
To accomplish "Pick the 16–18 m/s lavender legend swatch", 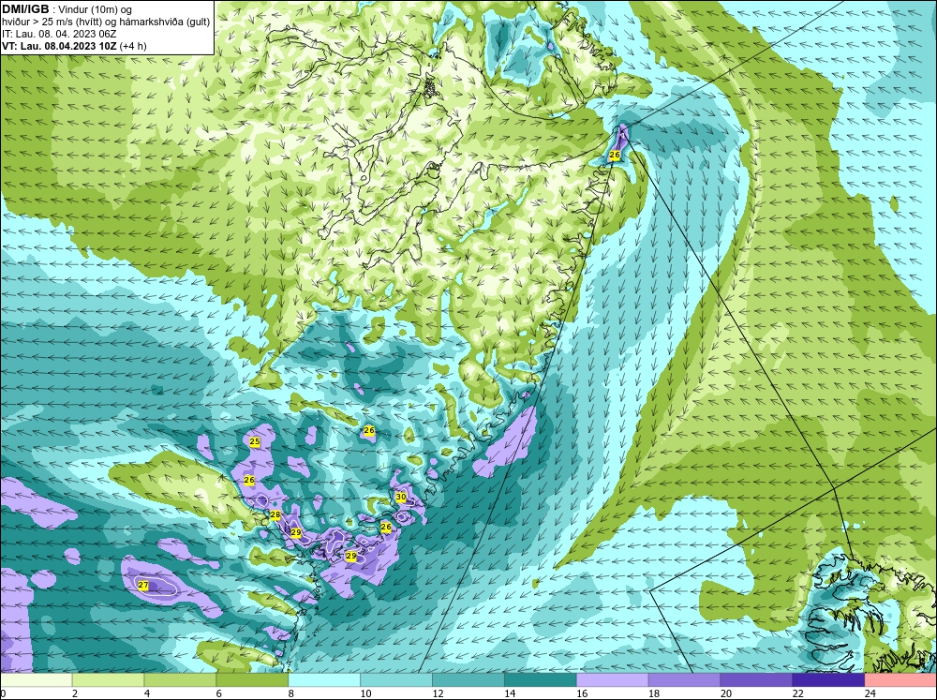I will pyautogui.click(x=613, y=679).
